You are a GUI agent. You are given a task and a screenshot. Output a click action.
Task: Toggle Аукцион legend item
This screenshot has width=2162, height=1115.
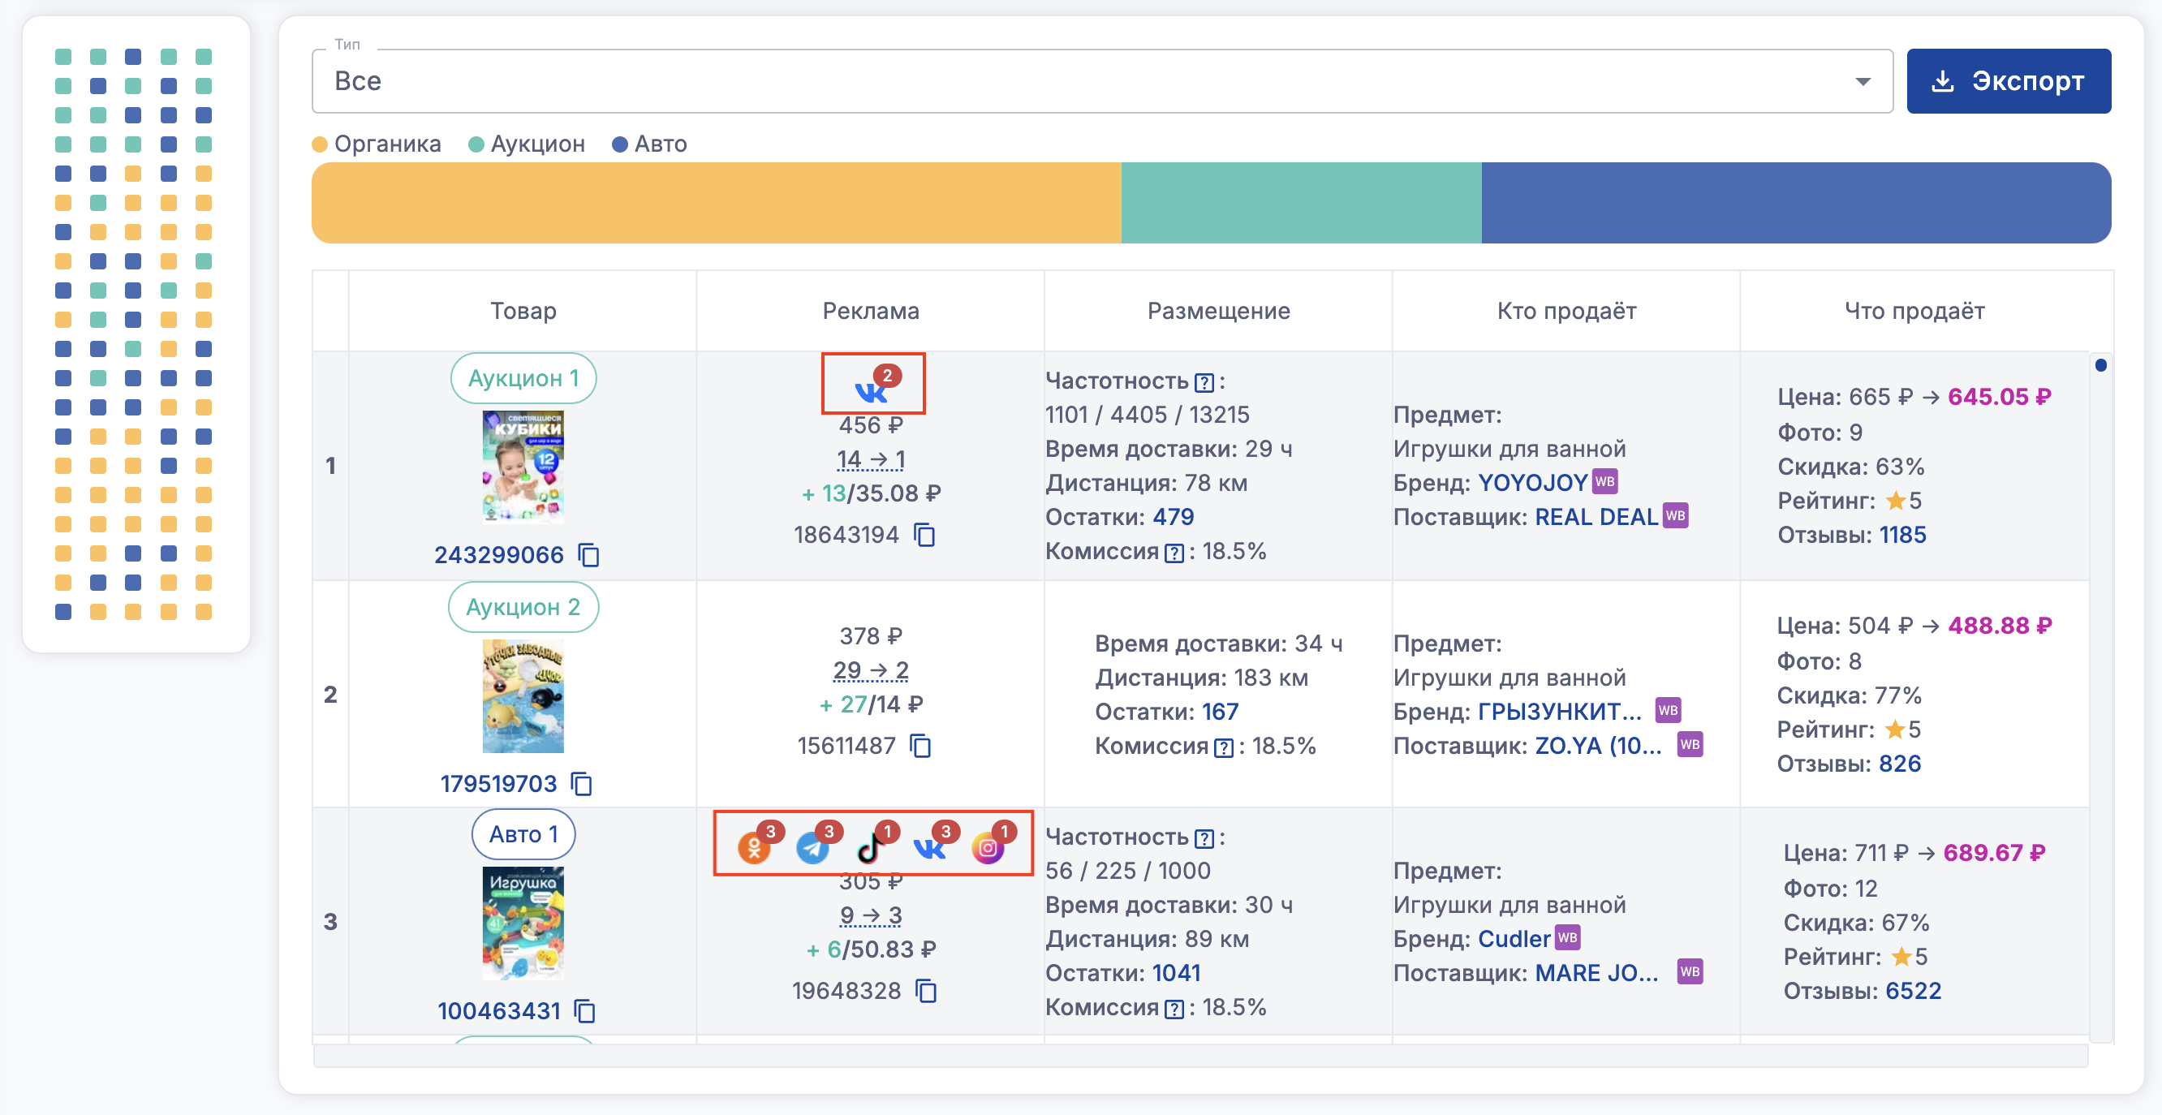click(x=526, y=144)
